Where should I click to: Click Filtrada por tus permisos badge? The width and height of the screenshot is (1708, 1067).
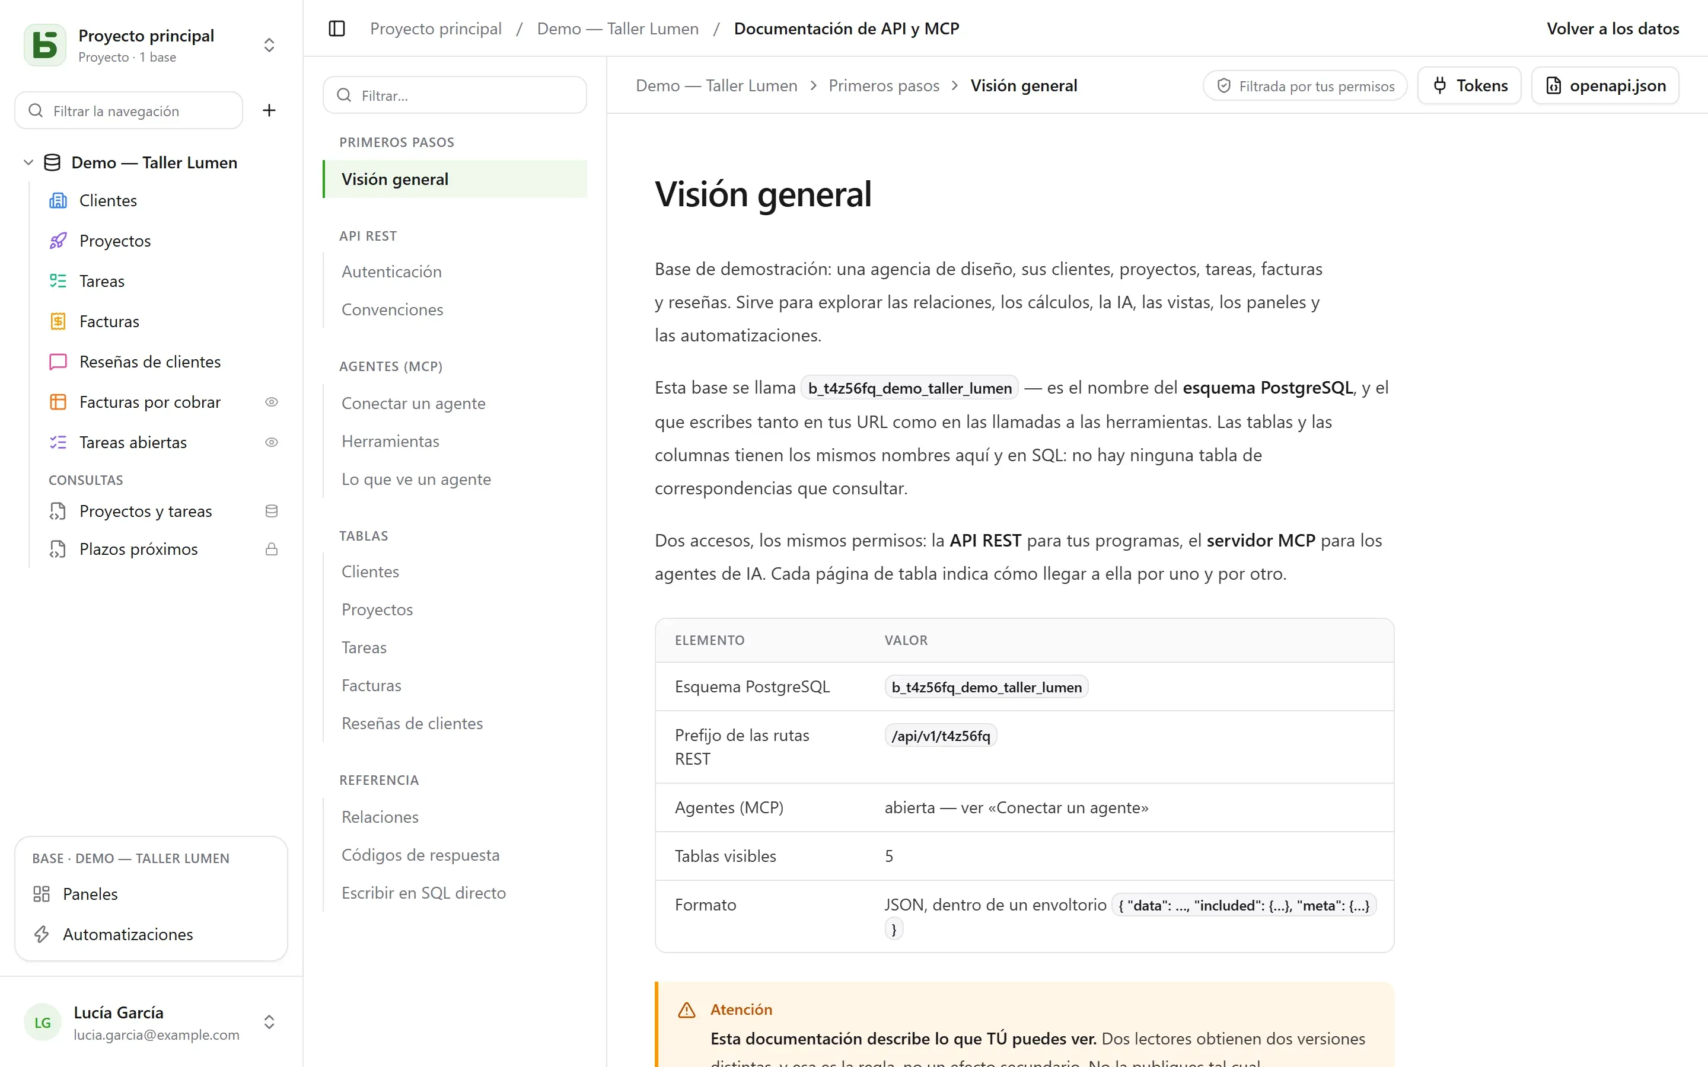(x=1305, y=86)
